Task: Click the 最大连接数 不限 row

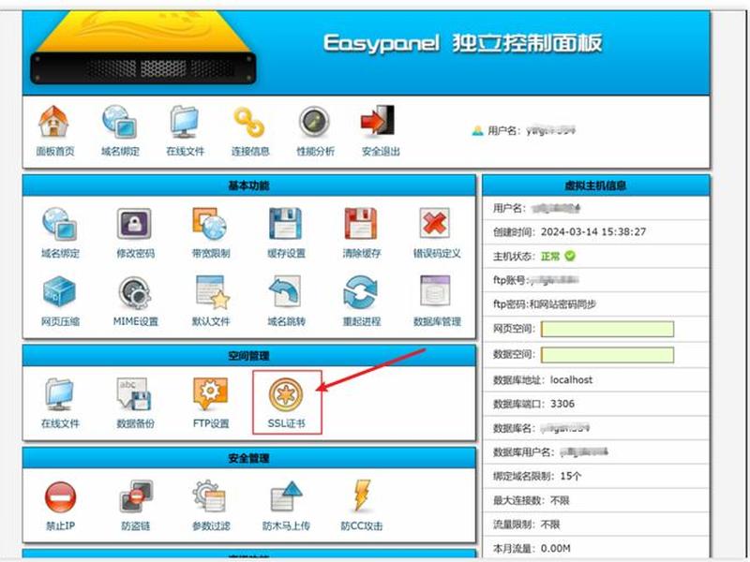Action: point(596,500)
